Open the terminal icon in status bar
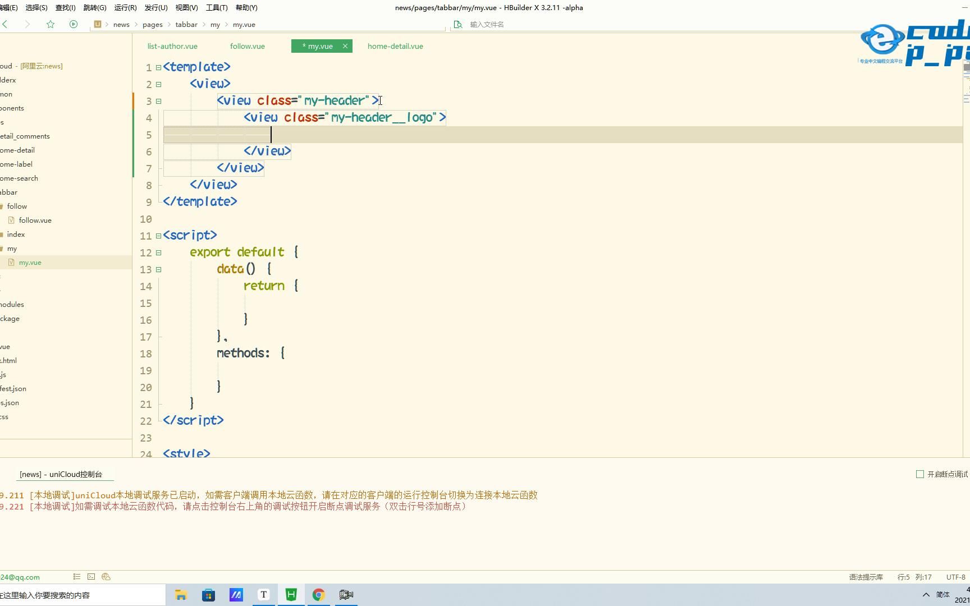 pos(91,576)
